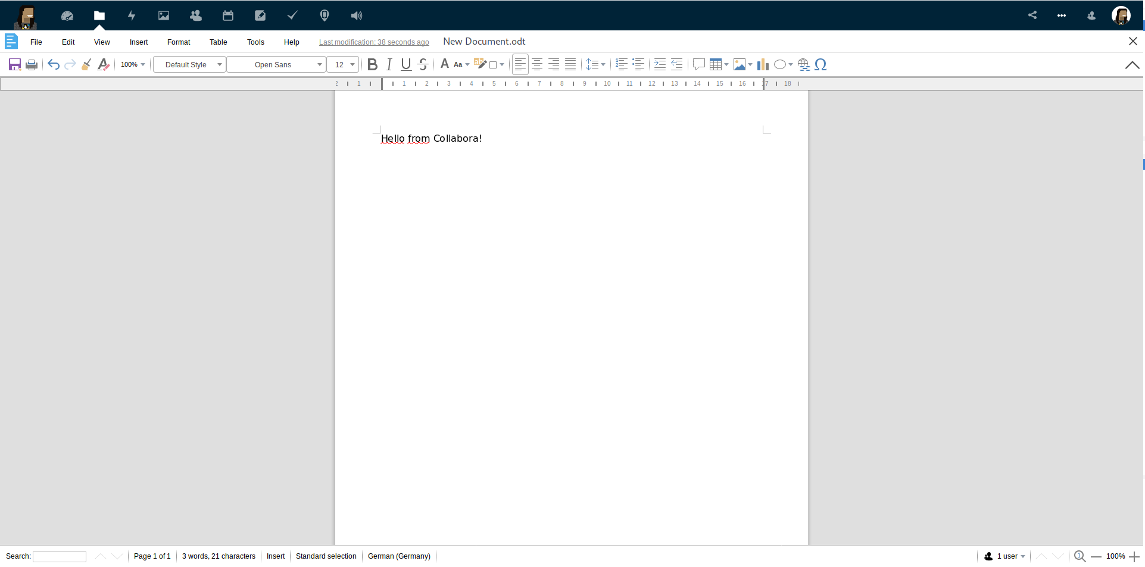The height and width of the screenshot is (567, 1145).
Task: Click the Last modification link
Action: (374, 42)
